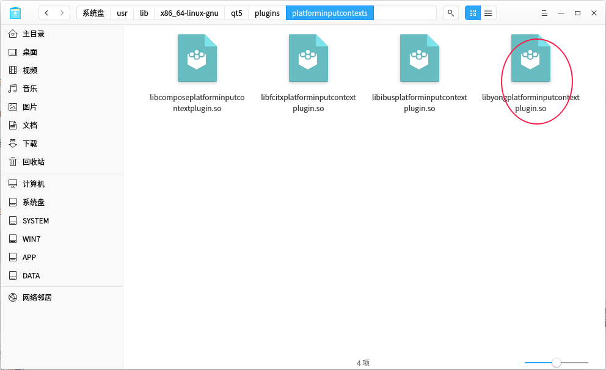Open 下载 downloads in the sidebar
The width and height of the screenshot is (606, 370).
click(x=62, y=143)
